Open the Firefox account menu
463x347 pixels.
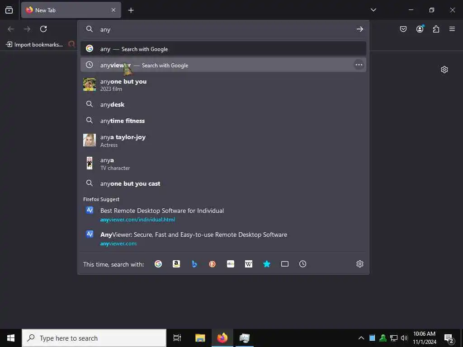[x=420, y=28]
